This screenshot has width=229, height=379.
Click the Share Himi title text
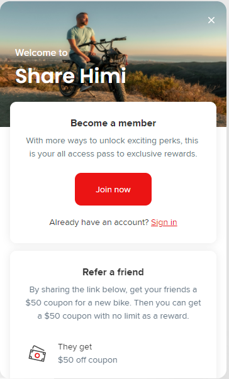pyautogui.click(x=70, y=76)
